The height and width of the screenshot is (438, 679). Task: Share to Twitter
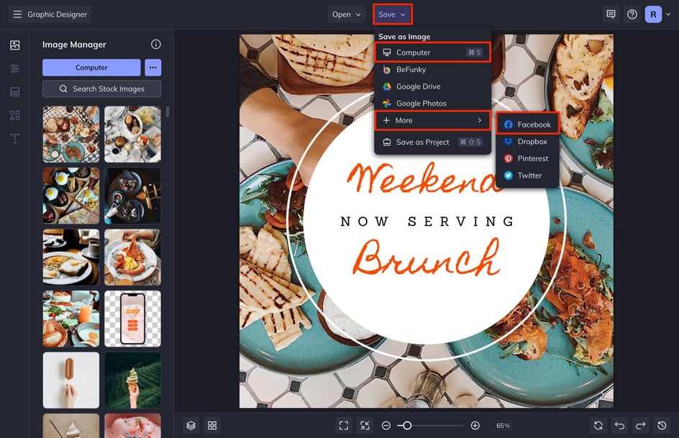click(527, 175)
